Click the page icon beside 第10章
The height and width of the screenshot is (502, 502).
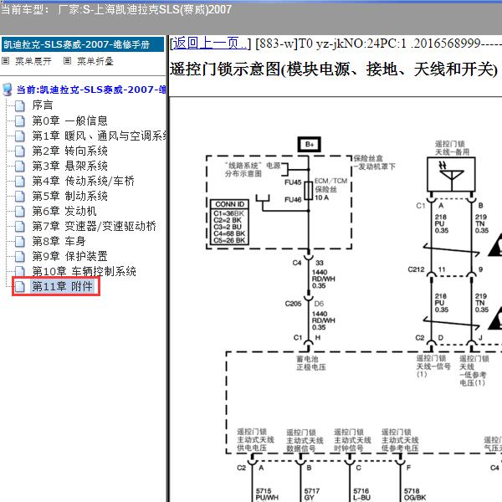[x=20, y=271]
